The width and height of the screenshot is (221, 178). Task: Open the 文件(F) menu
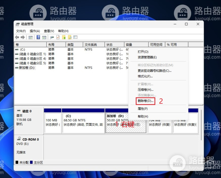coord(21,31)
